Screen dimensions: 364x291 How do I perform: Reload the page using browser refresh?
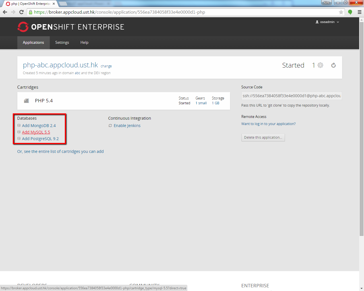[21, 12]
